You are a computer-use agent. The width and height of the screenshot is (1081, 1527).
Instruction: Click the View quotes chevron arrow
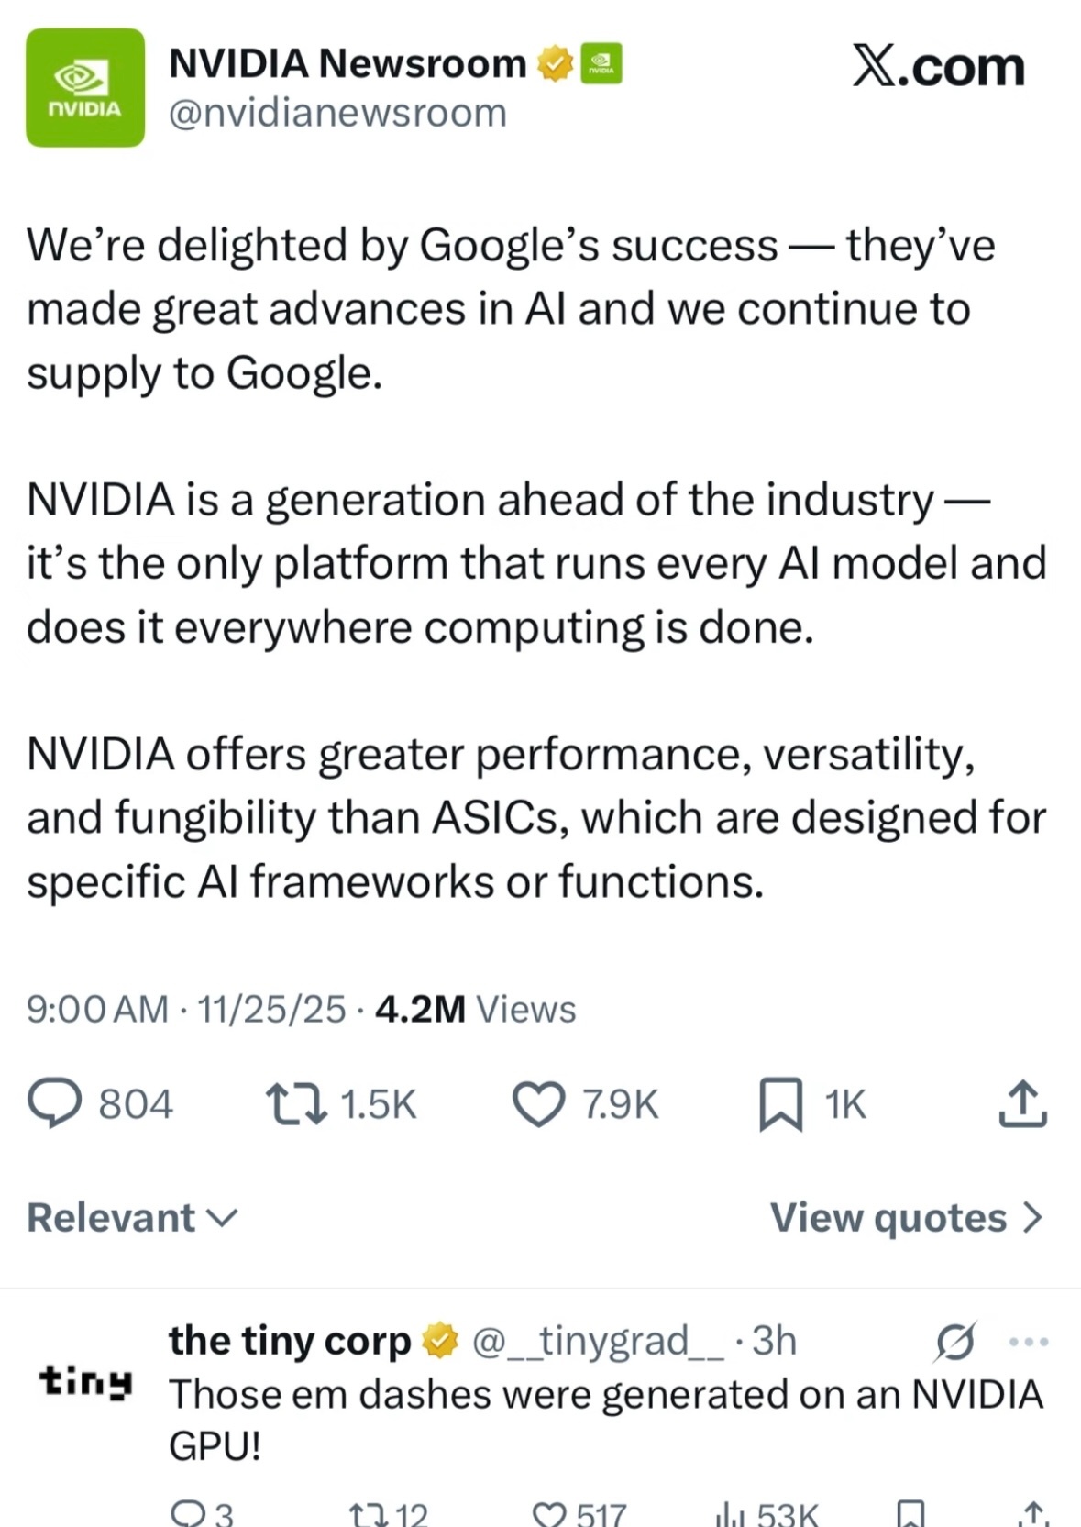pos(1033,1218)
